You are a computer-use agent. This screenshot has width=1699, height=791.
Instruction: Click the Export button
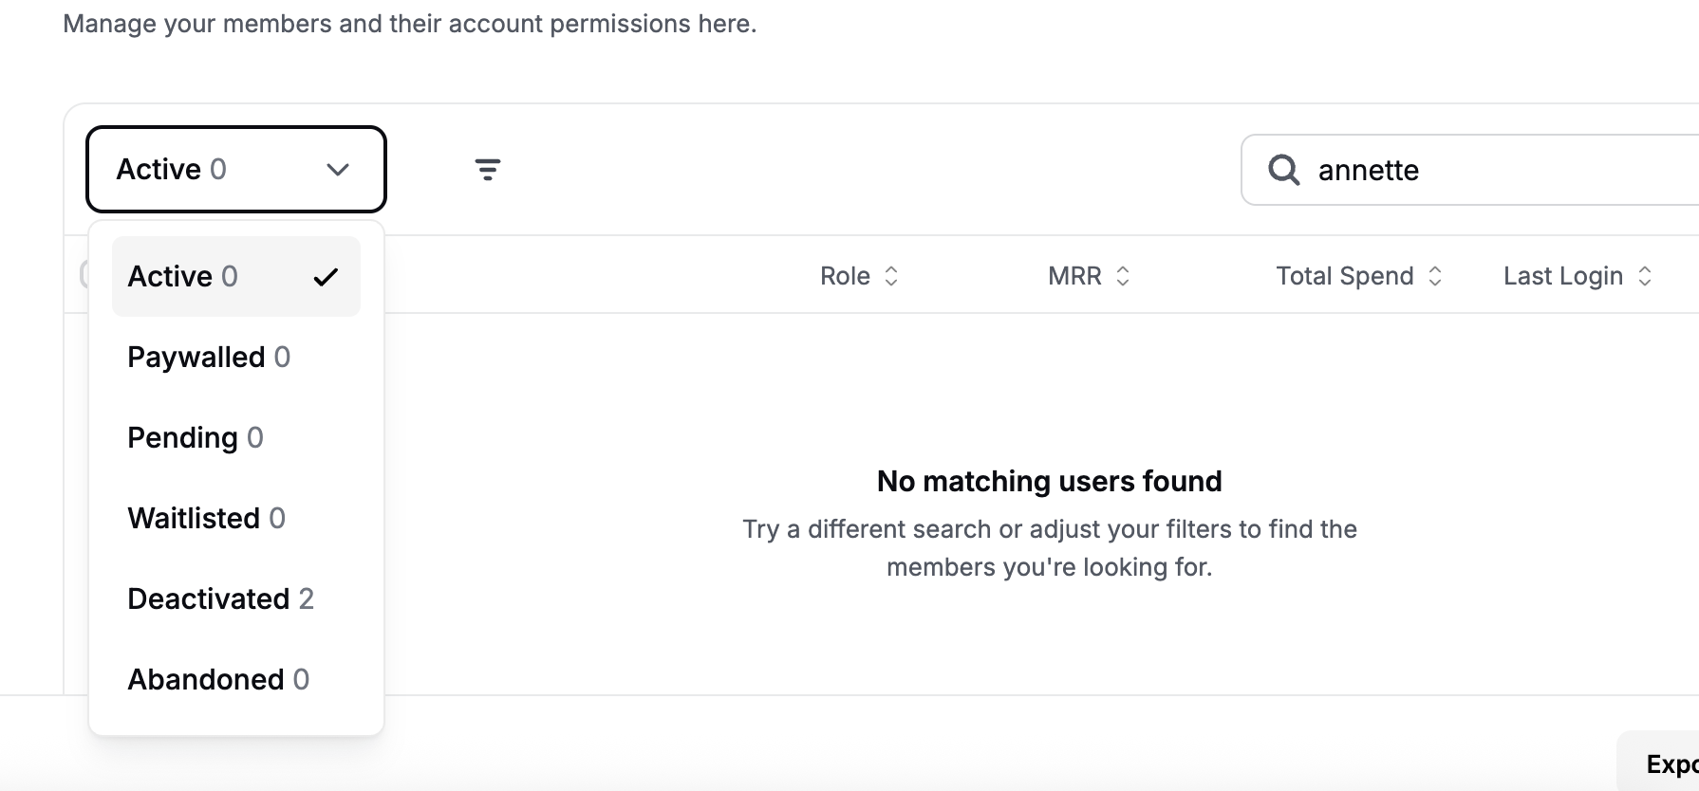[x=1658, y=763]
